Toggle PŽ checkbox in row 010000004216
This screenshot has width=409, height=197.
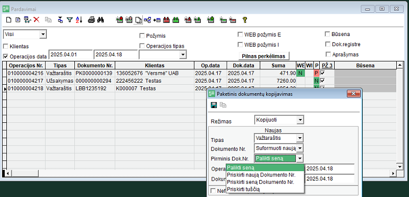coord(322,73)
